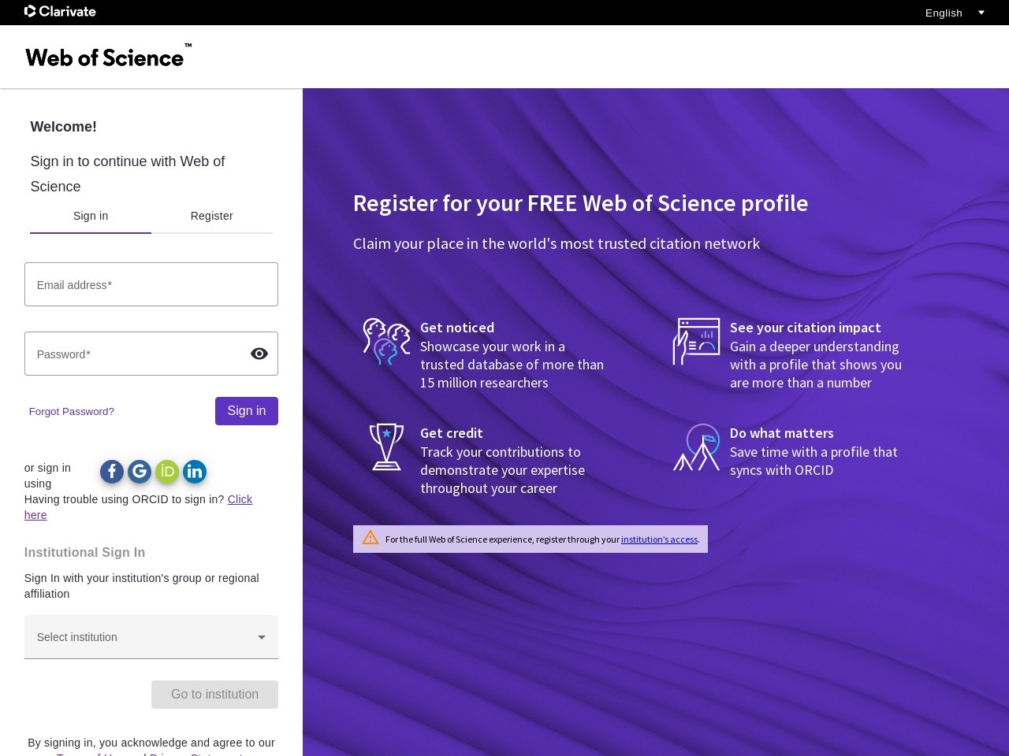The height and width of the screenshot is (756, 1009).
Task: Click the Web of Science logo
Action: [x=108, y=57]
